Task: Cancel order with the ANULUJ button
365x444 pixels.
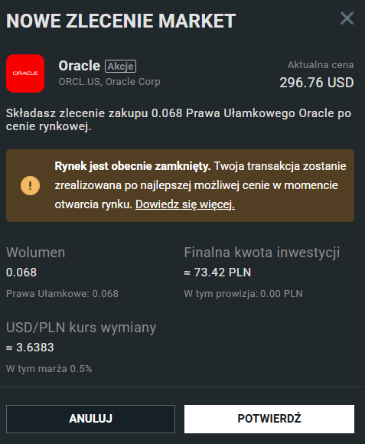Action: coord(90,419)
